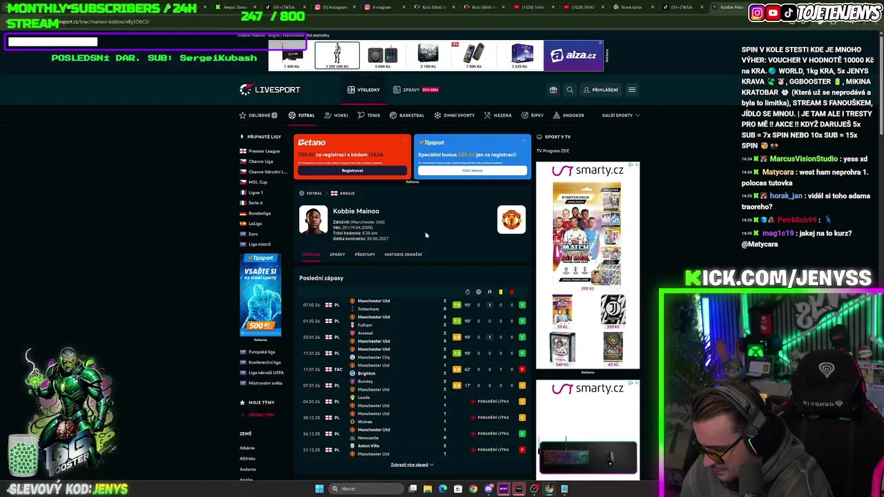Click Windows Start button in taskbar

pos(319,489)
